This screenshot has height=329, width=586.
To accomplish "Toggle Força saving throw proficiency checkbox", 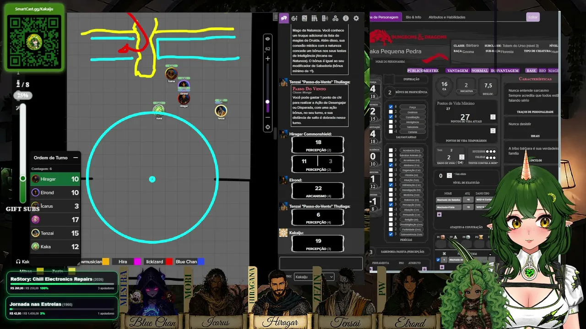I will coord(390,106).
